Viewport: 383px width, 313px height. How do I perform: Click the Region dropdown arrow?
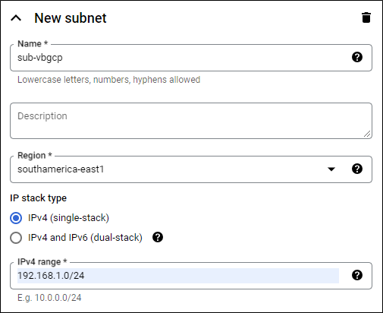(x=331, y=169)
